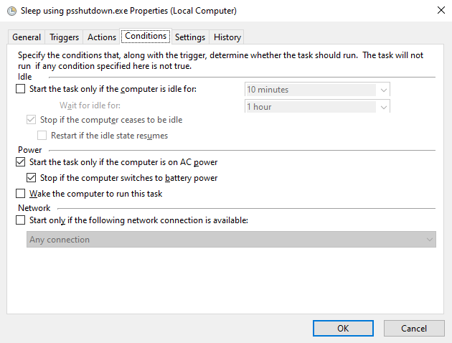Enable start only if computer is idle
This screenshot has width=452, height=343.
coord(20,90)
